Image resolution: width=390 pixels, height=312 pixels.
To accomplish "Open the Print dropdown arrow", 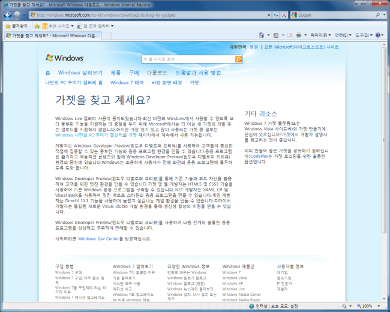I will [x=305, y=35].
